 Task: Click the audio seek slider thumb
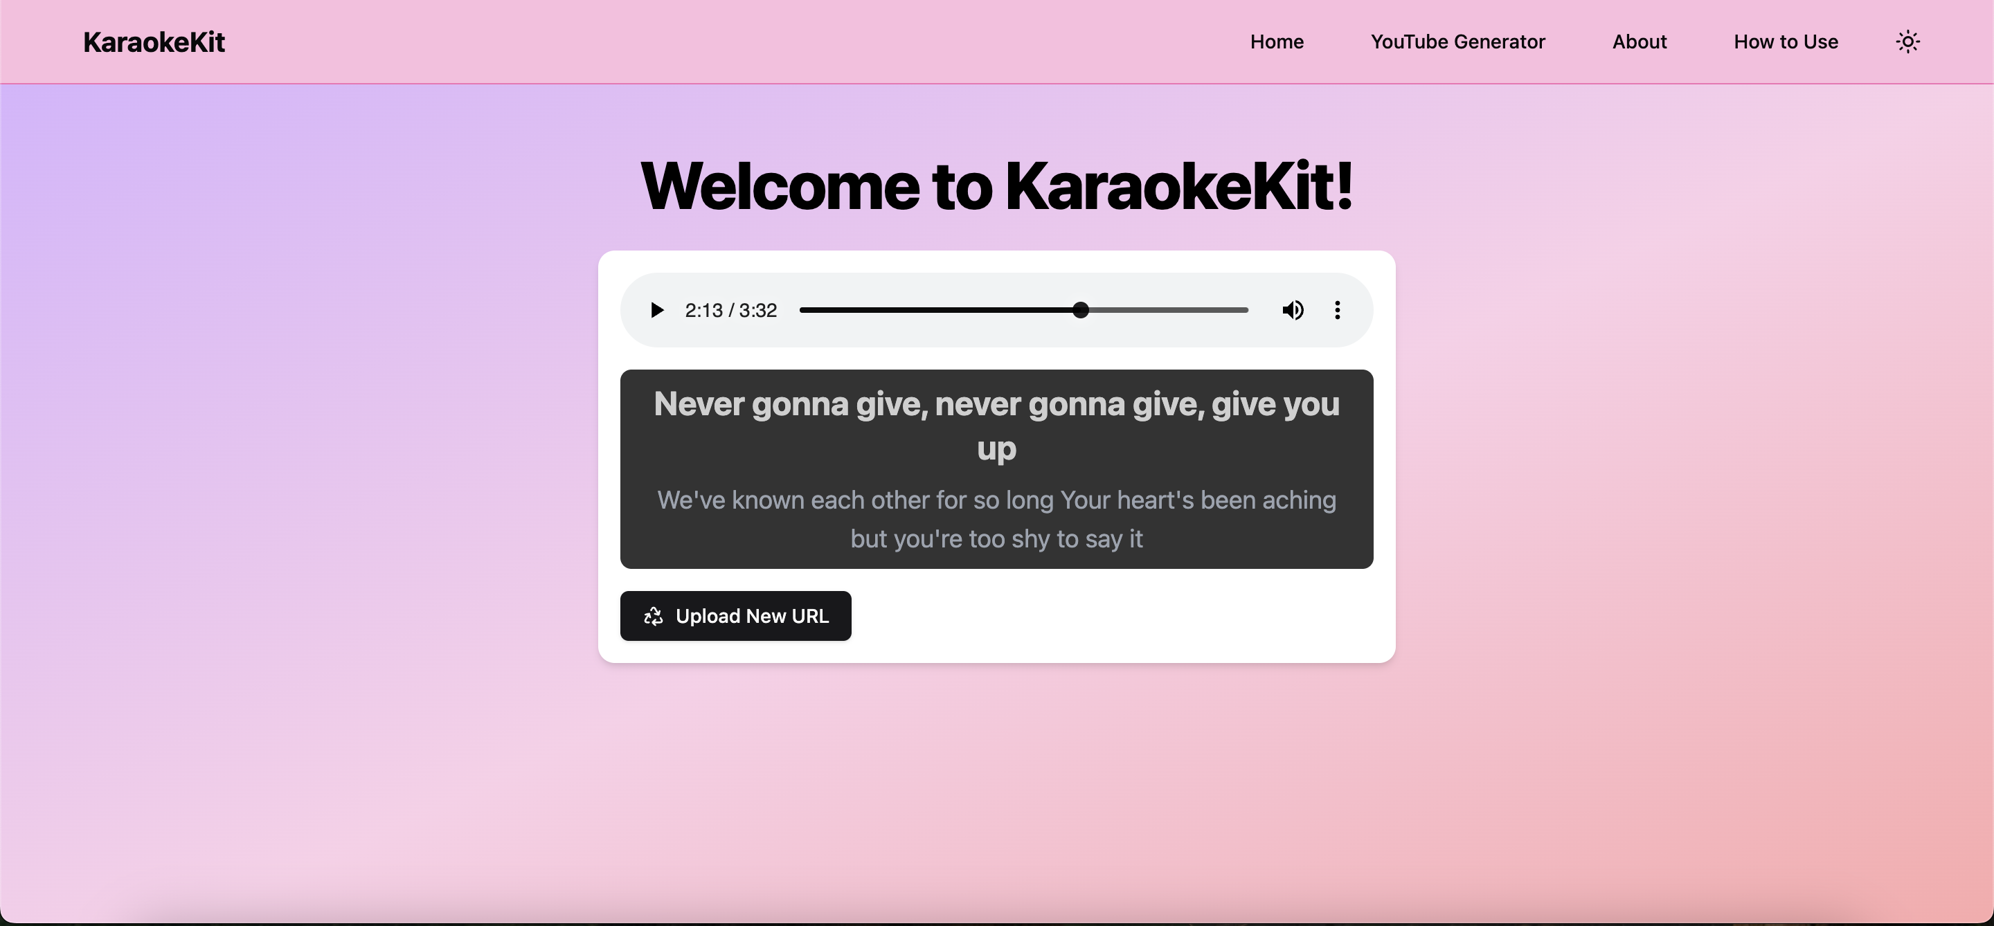pos(1081,310)
